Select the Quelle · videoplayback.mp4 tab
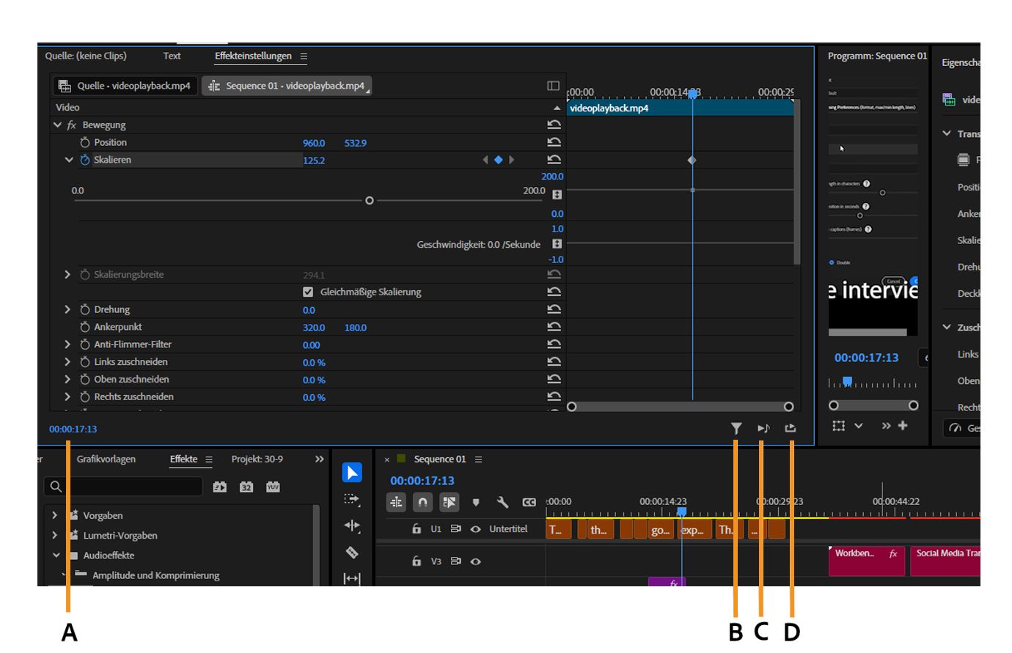 (x=125, y=86)
